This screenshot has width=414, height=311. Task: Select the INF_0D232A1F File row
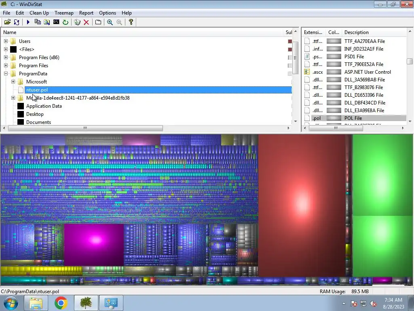click(355, 49)
